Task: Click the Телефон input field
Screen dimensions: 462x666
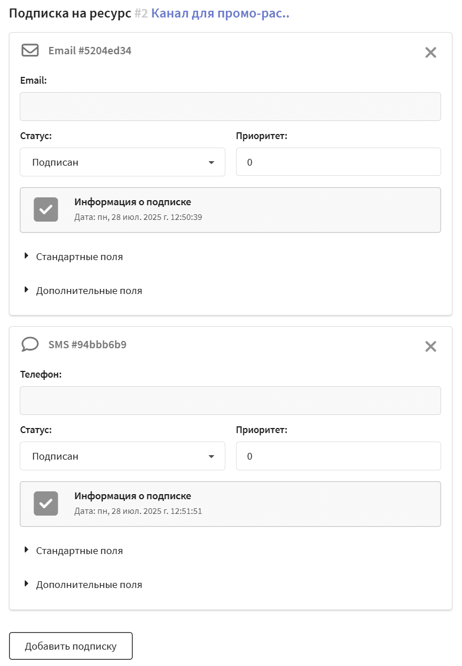Action: point(230,400)
